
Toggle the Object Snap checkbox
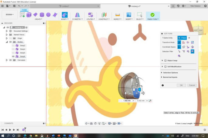(165, 61)
